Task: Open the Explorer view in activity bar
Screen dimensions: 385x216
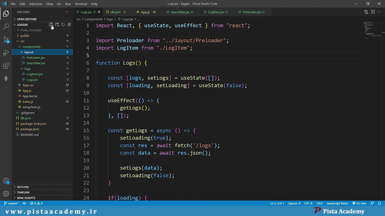Action: pyautogui.click(x=6, y=13)
